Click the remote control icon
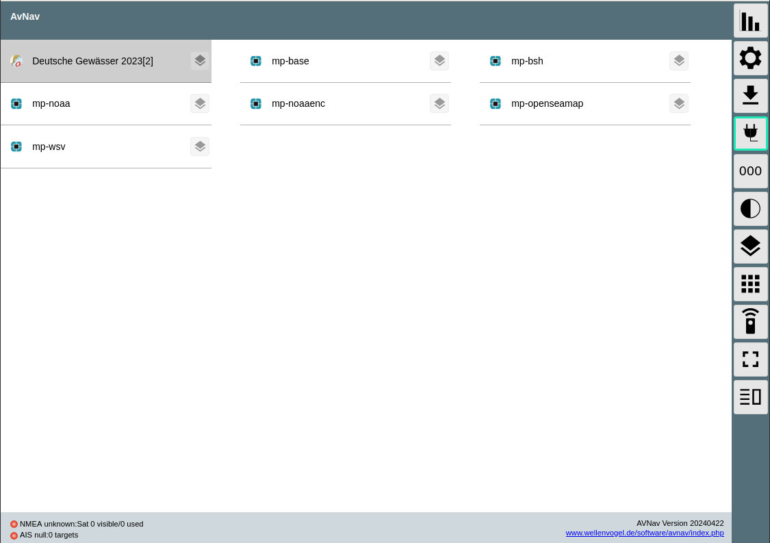Viewport: 770px width, 543px height. [750, 321]
